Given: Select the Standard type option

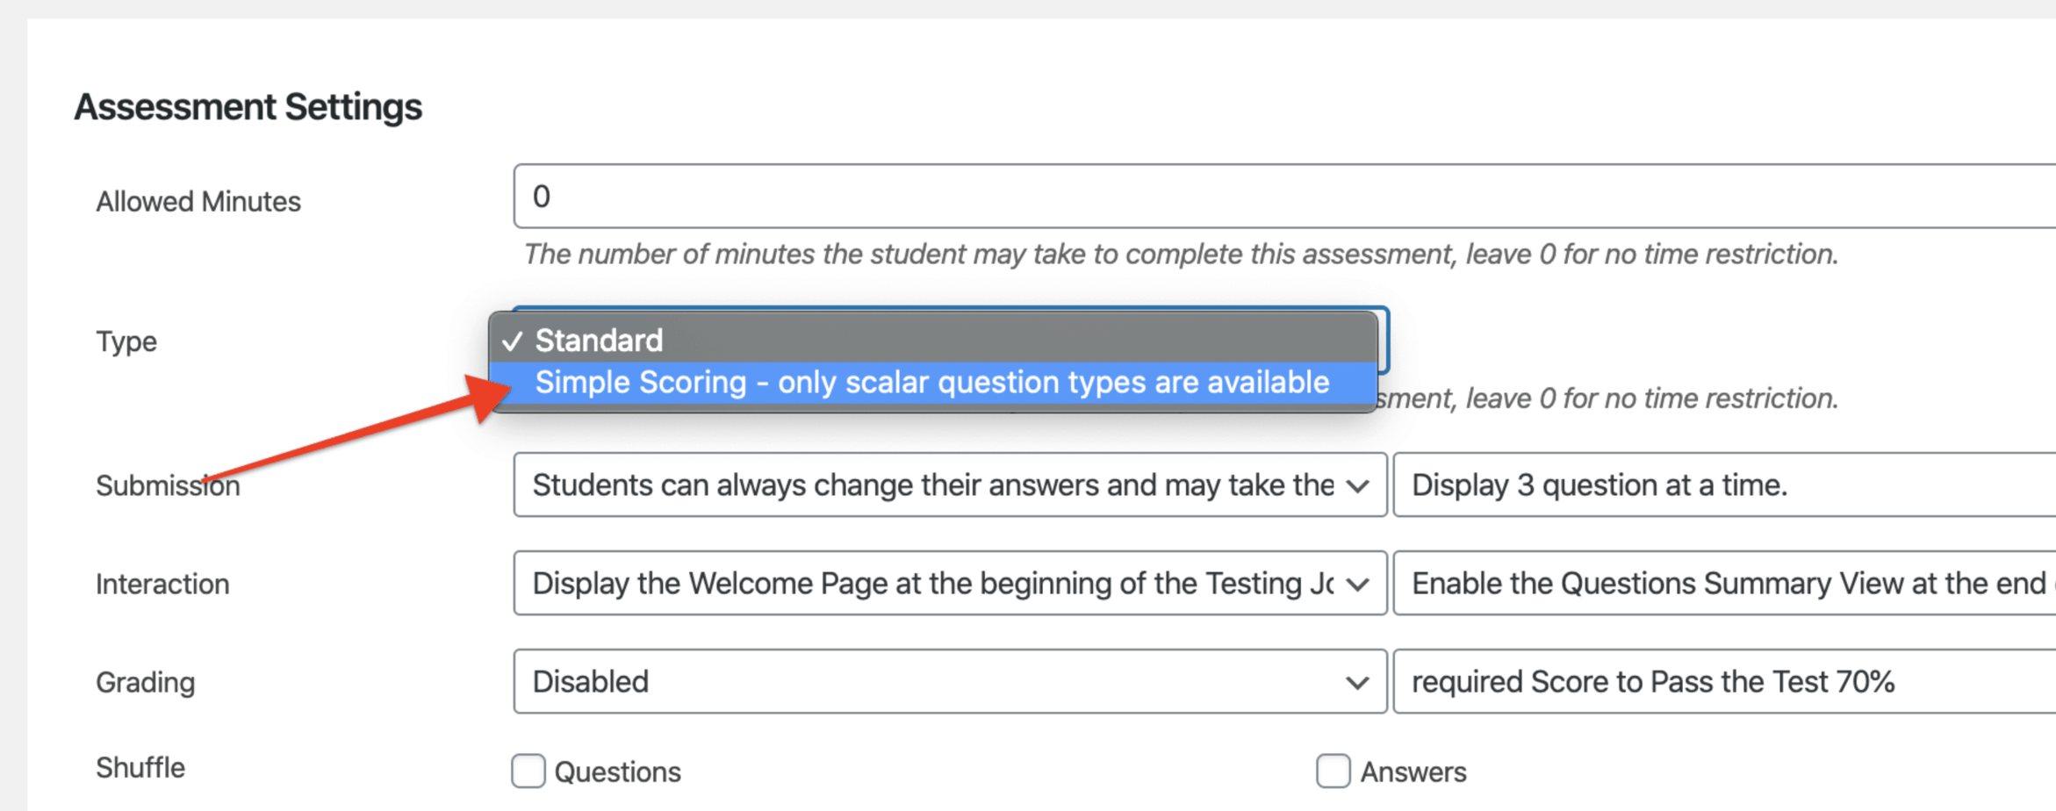Looking at the screenshot, I should 600,341.
